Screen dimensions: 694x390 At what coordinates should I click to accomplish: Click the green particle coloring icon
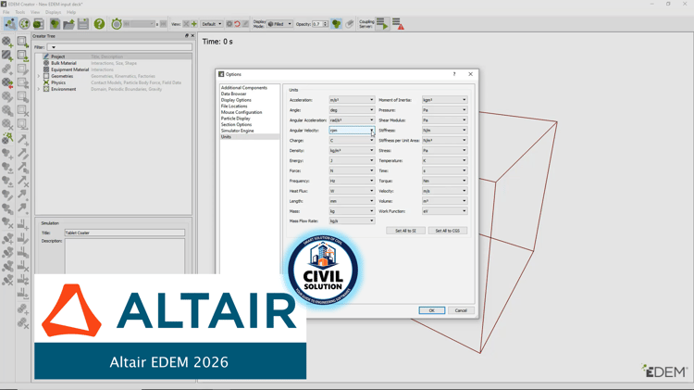337,24
